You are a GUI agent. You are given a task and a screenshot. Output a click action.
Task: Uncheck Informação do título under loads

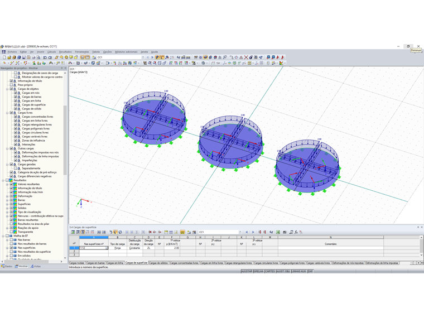coord(11,81)
